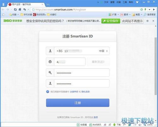Click the blue 注册 register button
The height and width of the screenshot is (127, 158).
pos(78,103)
